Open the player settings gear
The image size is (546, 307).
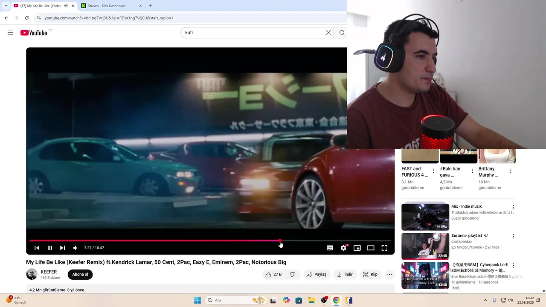[x=344, y=248]
